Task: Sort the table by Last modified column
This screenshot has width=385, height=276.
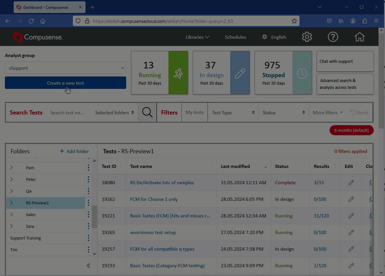Action: 235,166
